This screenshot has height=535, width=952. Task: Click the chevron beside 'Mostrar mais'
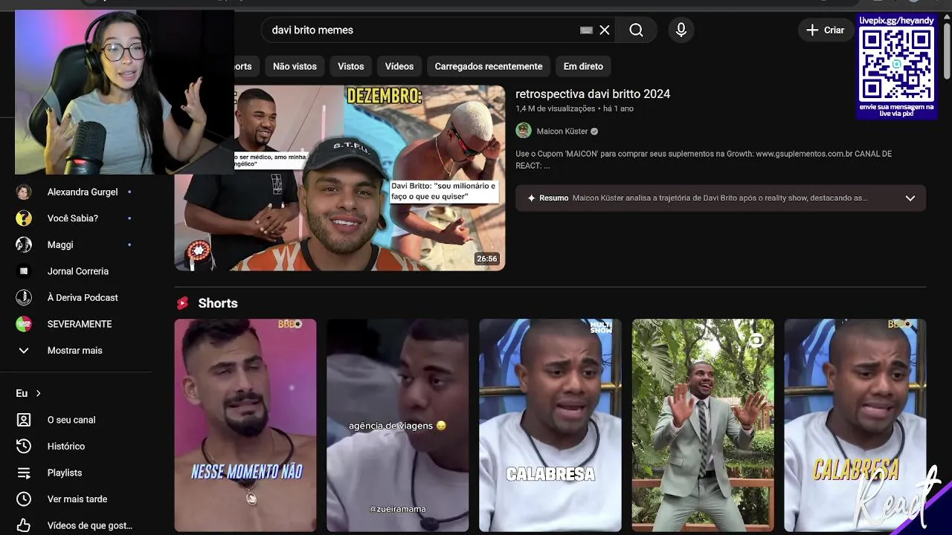tap(24, 350)
